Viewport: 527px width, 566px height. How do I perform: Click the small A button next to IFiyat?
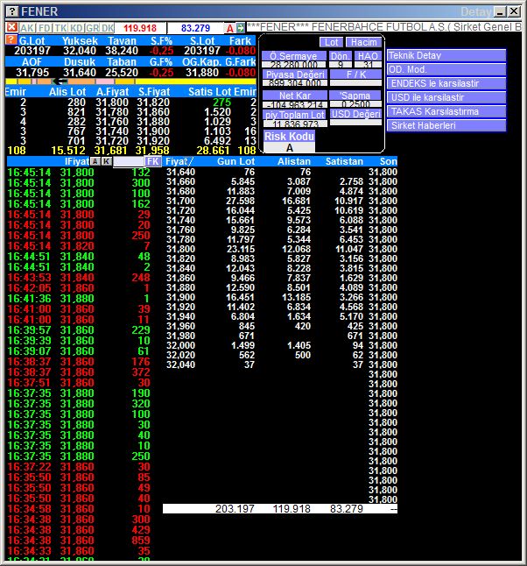95,161
